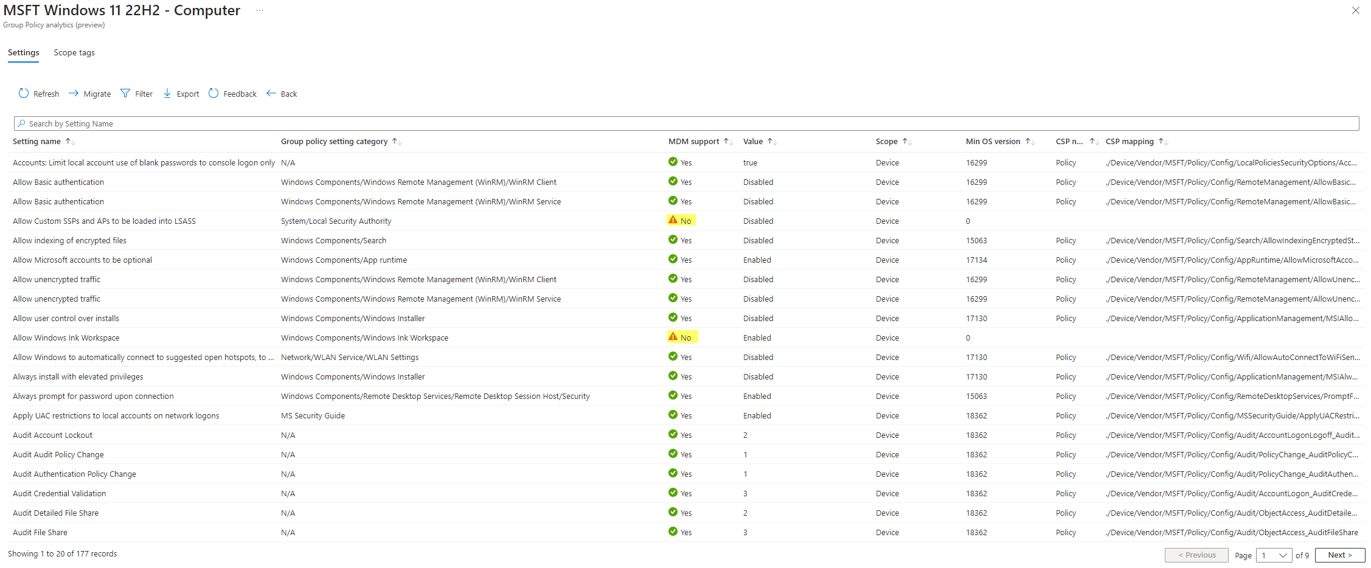Click the Feedback icon
This screenshot has width=1371, height=568.
[x=213, y=93]
